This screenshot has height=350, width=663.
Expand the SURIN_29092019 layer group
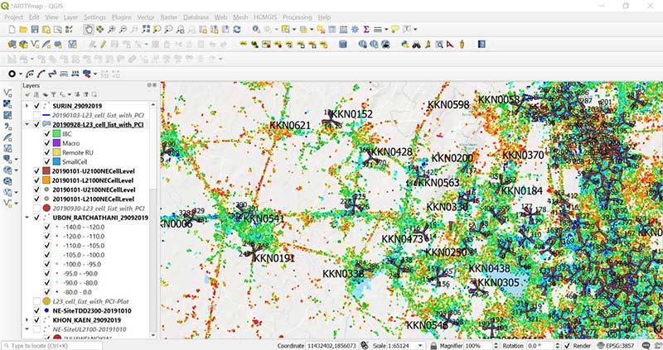[x=27, y=106]
